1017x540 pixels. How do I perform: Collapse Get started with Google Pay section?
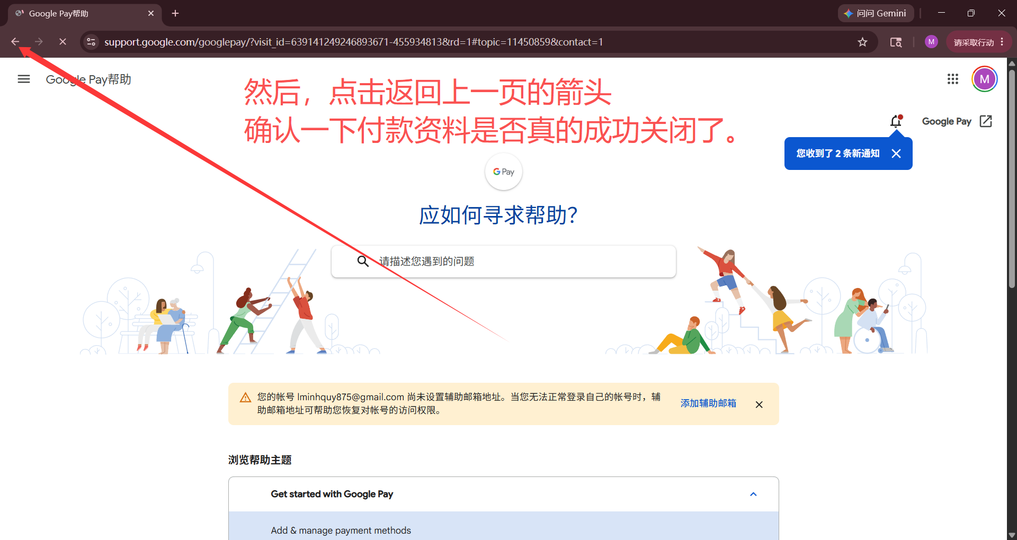point(503,494)
